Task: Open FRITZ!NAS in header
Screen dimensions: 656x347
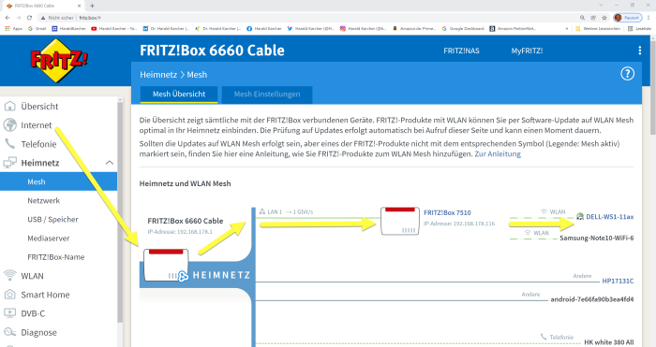Action: [461, 51]
